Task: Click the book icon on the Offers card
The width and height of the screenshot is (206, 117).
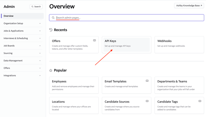Action: [94, 40]
